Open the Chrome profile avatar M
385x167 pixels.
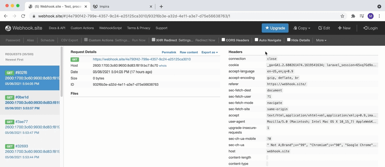(x=371, y=16)
